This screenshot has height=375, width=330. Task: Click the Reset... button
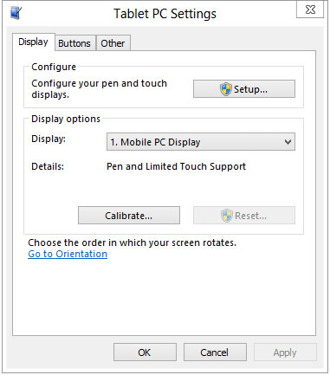point(244,216)
